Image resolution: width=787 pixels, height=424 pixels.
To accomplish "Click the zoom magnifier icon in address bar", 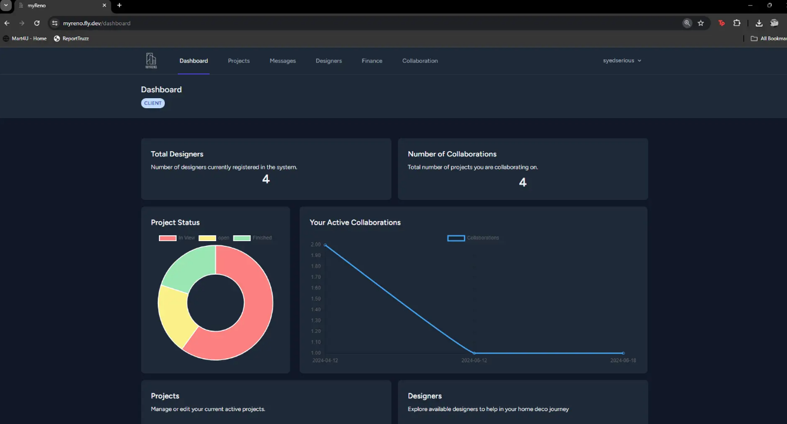I will pyautogui.click(x=687, y=23).
